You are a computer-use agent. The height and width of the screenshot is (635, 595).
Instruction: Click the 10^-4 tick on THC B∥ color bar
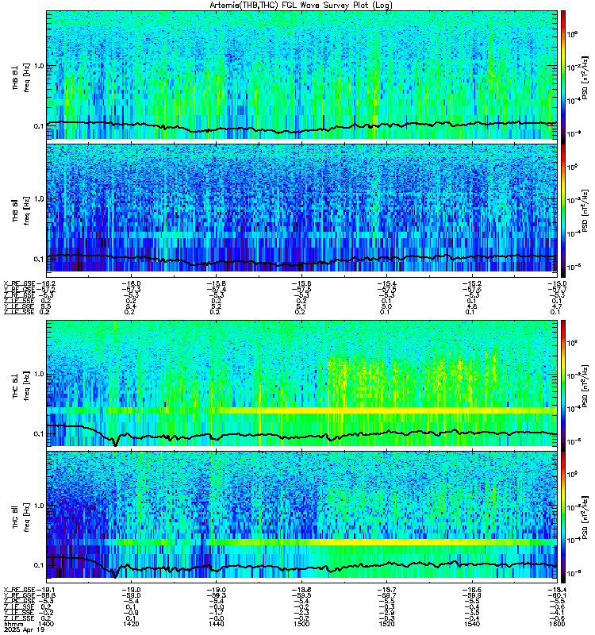pos(573,540)
